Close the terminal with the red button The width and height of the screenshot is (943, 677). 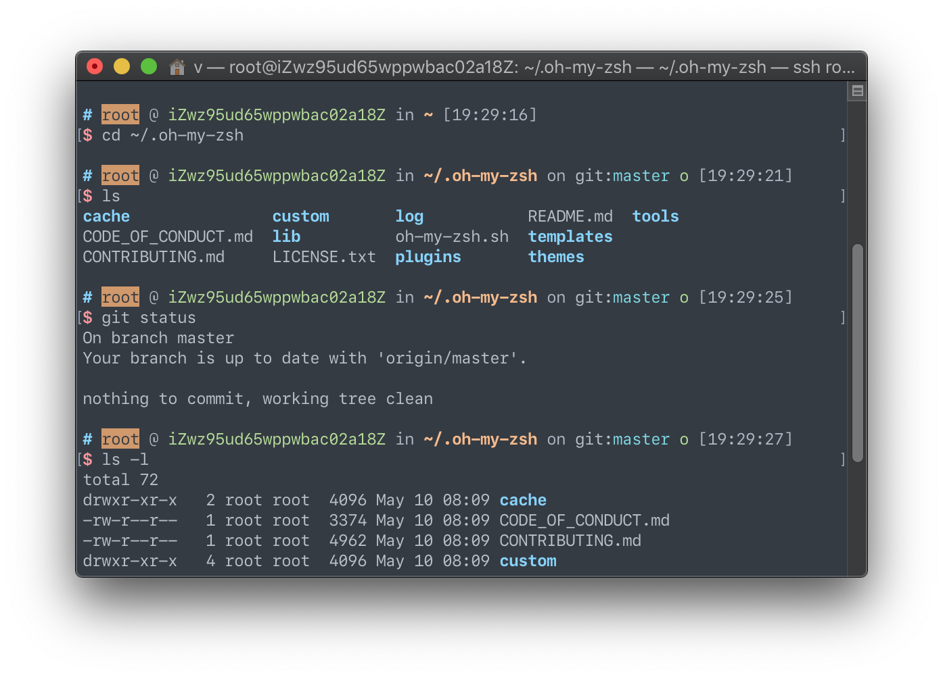pos(95,66)
